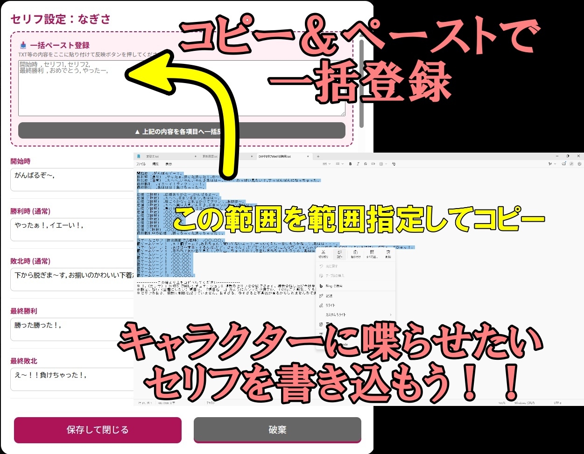Open the table dropdown in Notepad toolbar

click(x=383, y=164)
